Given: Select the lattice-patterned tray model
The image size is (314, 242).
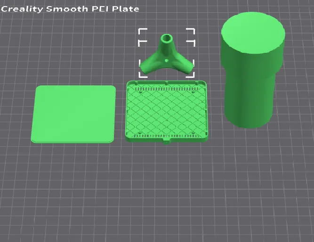Looking at the screenshot, I should [166, 112].
